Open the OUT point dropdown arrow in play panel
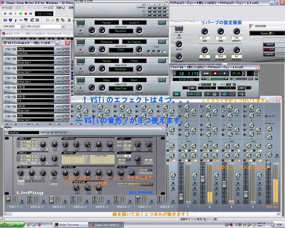Screen dimensions: 285x228 234,84
